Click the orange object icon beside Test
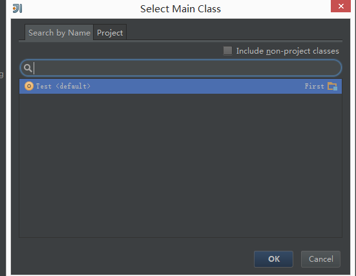 tap(29, 86)
